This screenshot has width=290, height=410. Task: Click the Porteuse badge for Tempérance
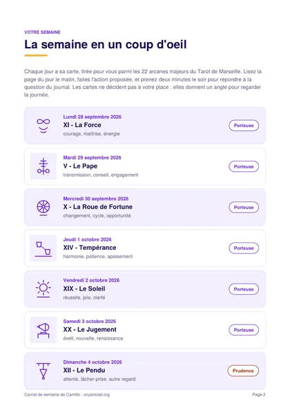point(244,248)
